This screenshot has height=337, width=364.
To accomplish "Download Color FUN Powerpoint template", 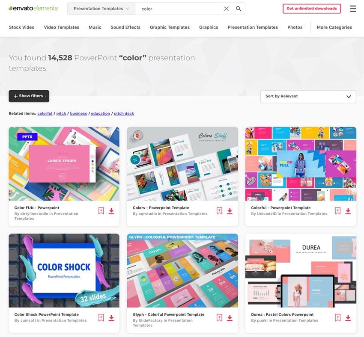I will (111, 211).
